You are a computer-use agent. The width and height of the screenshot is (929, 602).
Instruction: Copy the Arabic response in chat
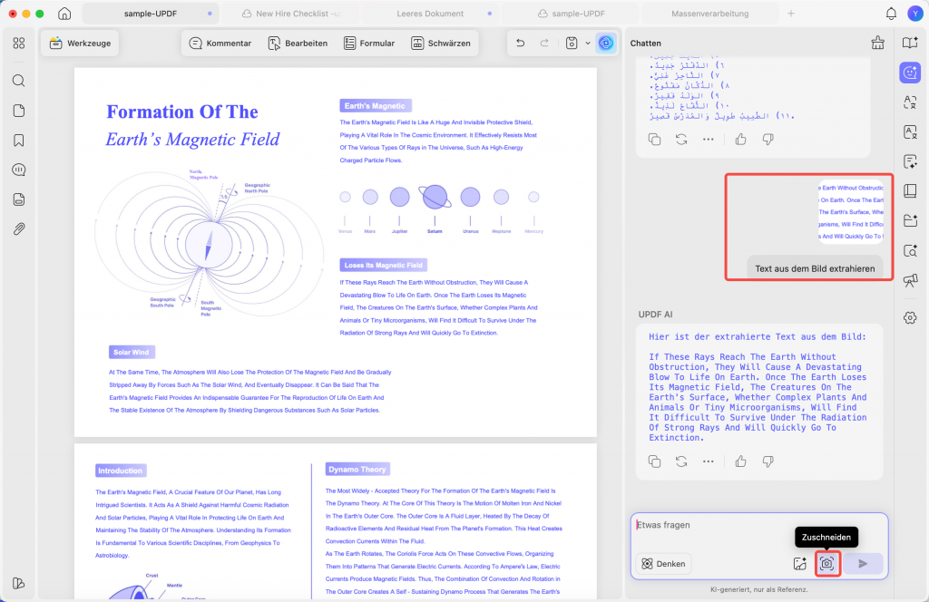click(x=654, y=140)
